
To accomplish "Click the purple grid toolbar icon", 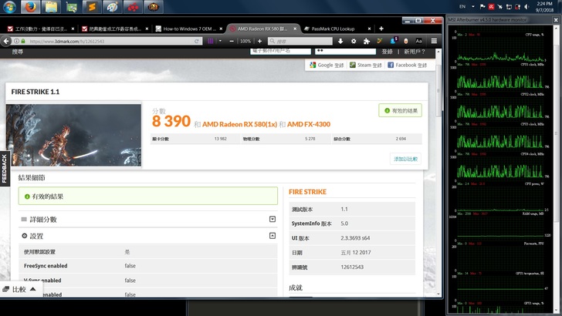I will pos(211,41).
